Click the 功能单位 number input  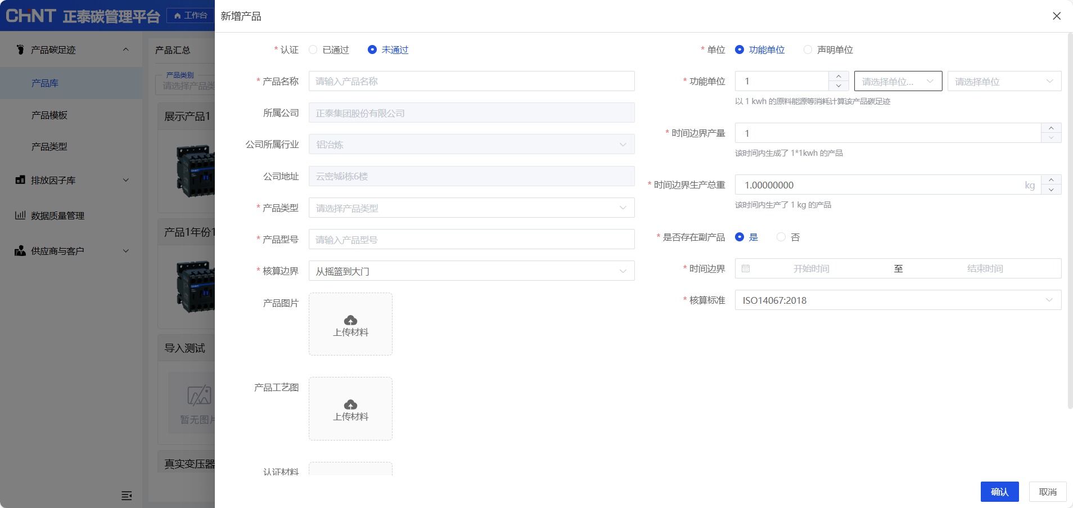(782, 81)
